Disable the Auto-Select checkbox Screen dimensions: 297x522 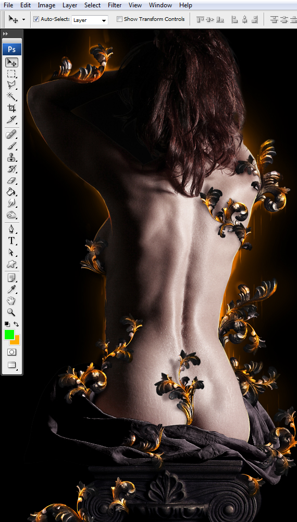coord(36,19)
